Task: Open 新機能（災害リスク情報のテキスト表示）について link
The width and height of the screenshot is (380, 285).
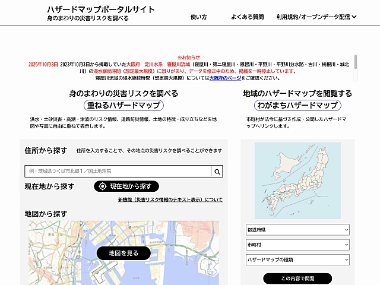Action: pos(170,199)
